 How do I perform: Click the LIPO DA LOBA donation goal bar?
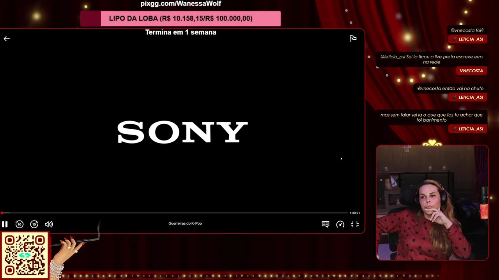[180, 19]
